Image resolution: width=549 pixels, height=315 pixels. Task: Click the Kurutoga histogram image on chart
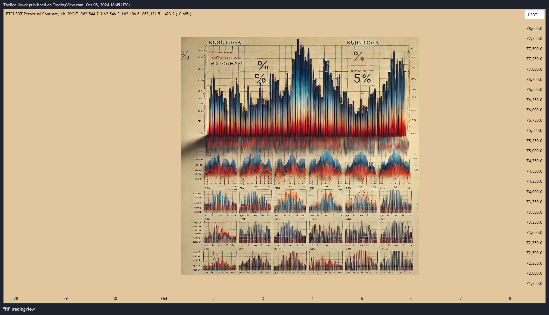(300, 156)
